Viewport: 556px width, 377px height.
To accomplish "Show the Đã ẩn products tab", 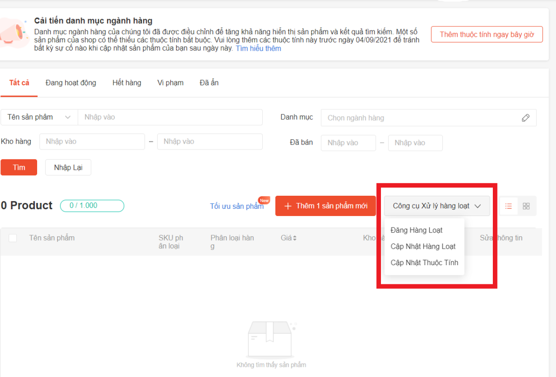I will tap(209, 82).
